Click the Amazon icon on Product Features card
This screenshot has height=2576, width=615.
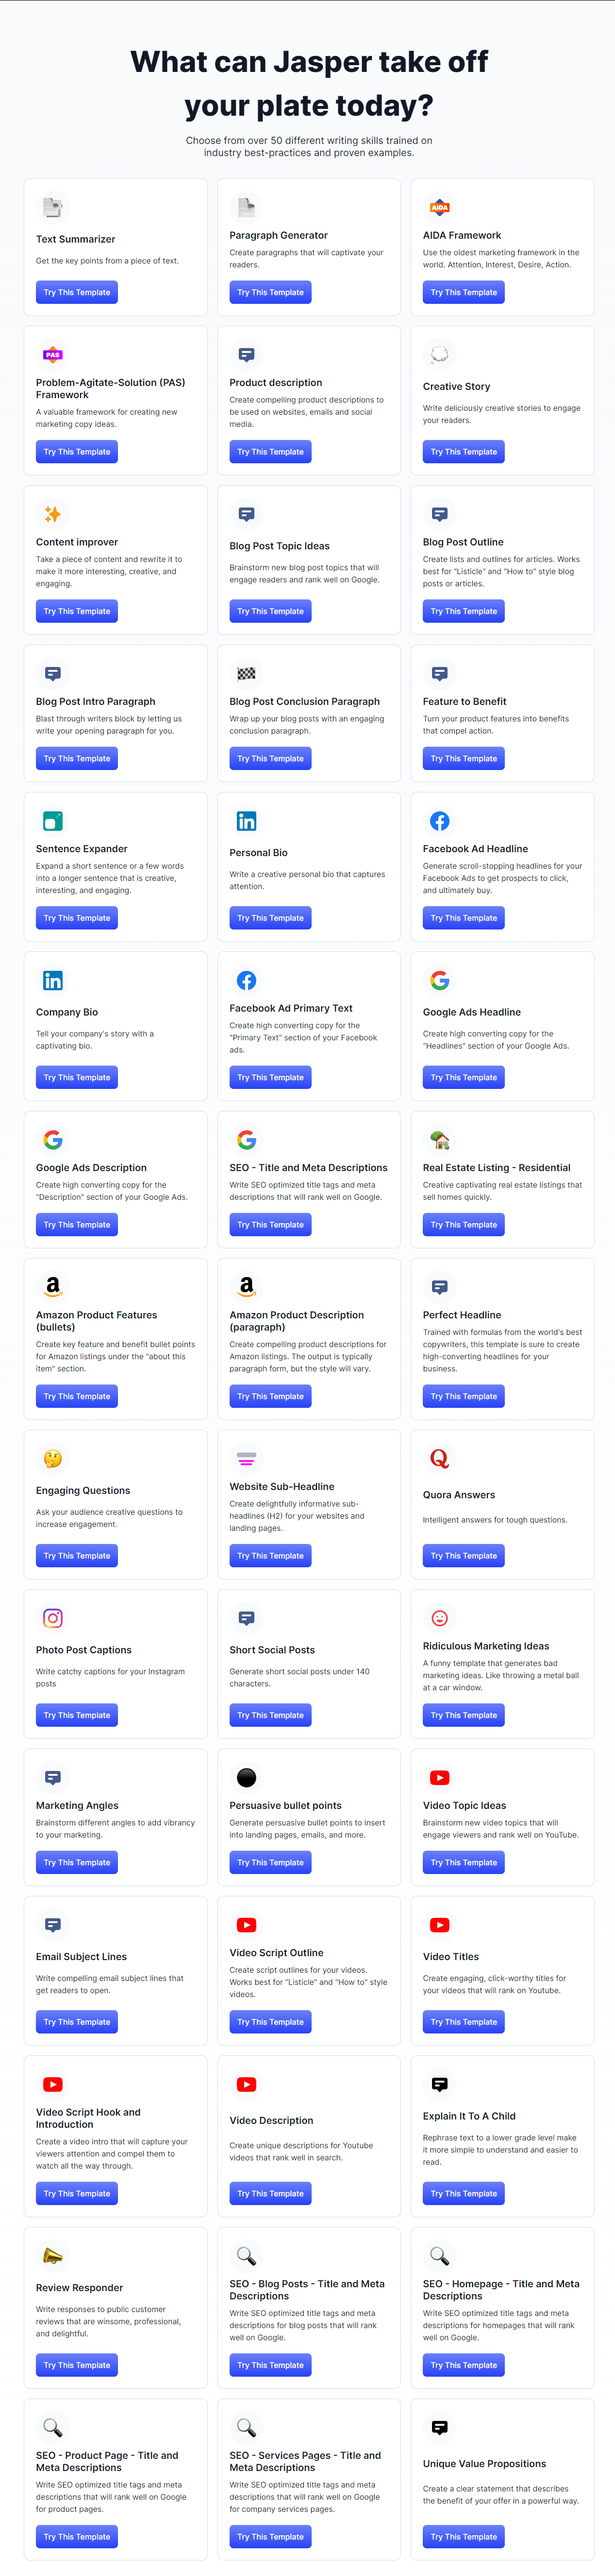(53, 1287)
